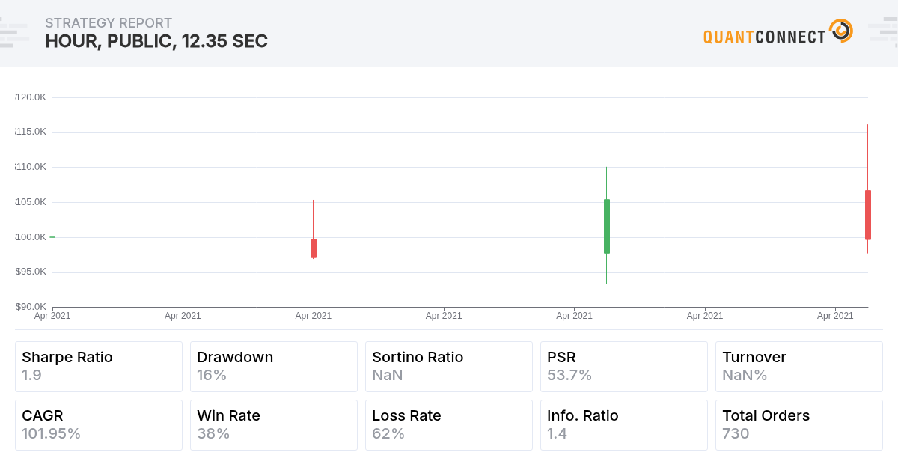
Task: Select the PSR value 53.7%
Action: pyautogui.click(x=569, y=375)
